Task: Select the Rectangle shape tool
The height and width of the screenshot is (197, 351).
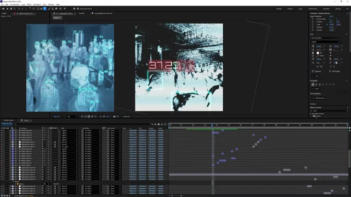Action: 38,9
